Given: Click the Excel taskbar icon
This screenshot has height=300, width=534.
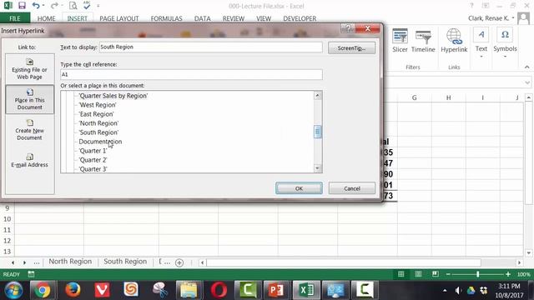Looking at the screenshot, I should tap(306, 290).
